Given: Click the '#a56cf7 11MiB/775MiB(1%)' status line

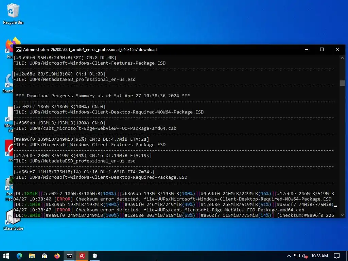Looking at the screenshot, I should pyautogui.click(x=84, y=172).
